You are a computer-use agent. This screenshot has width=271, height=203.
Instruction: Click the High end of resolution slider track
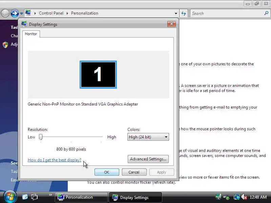(x=102, y=137)
